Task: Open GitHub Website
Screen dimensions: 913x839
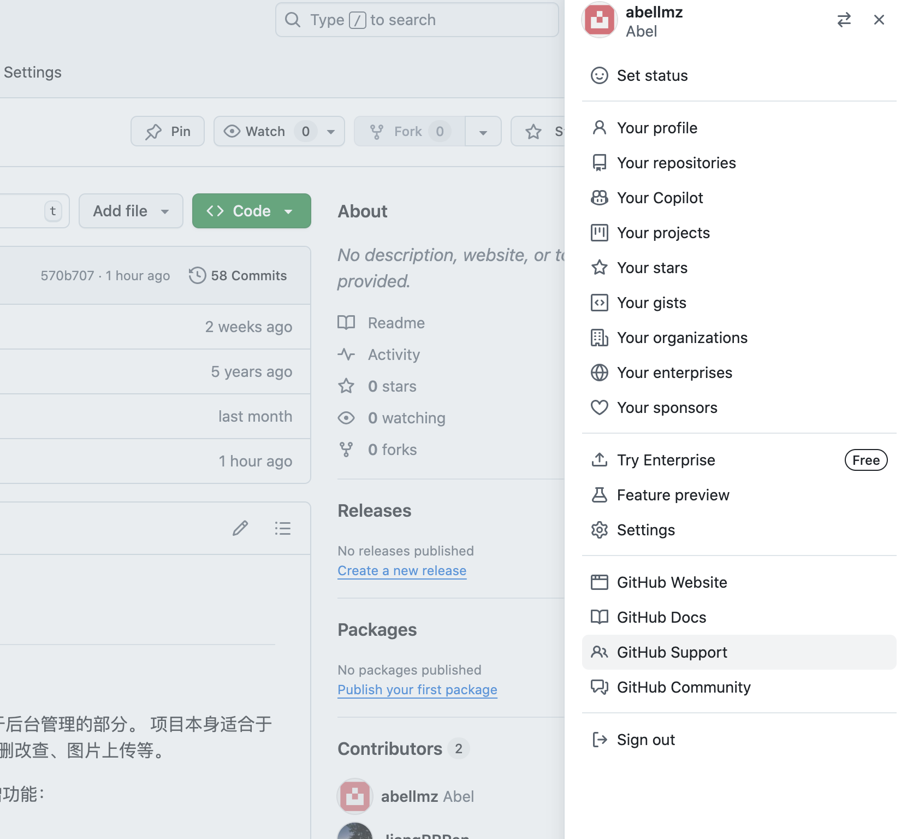Action: [739, 582]
